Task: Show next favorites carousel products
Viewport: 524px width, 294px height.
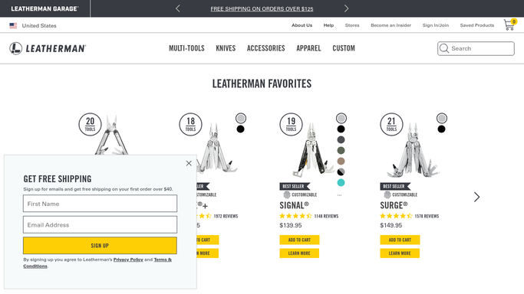Action: coord(477,197)
